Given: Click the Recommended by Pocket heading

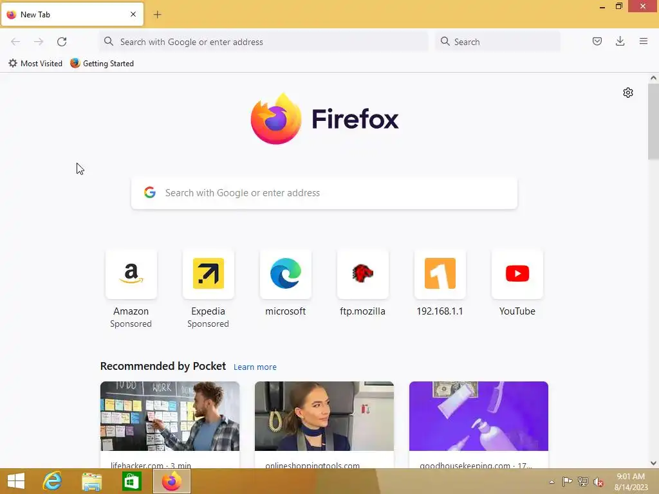Looking at the screenshot, I should [x=163, y=366].
